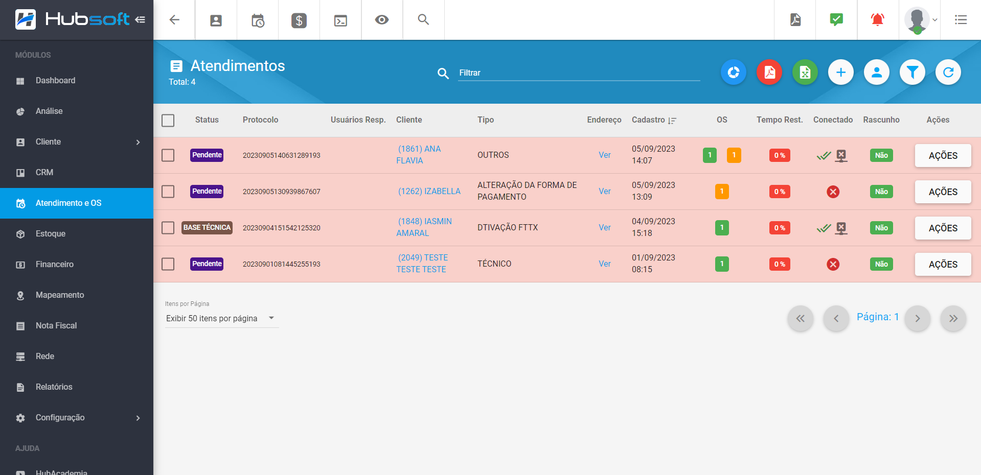Go to the first page with double-left arrows

click(800, 319)
